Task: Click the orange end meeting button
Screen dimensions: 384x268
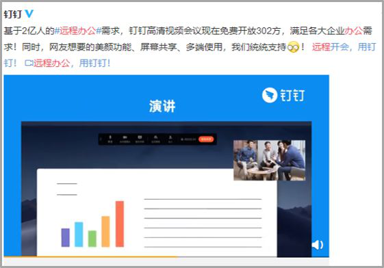Action: (x=206, y=139)
